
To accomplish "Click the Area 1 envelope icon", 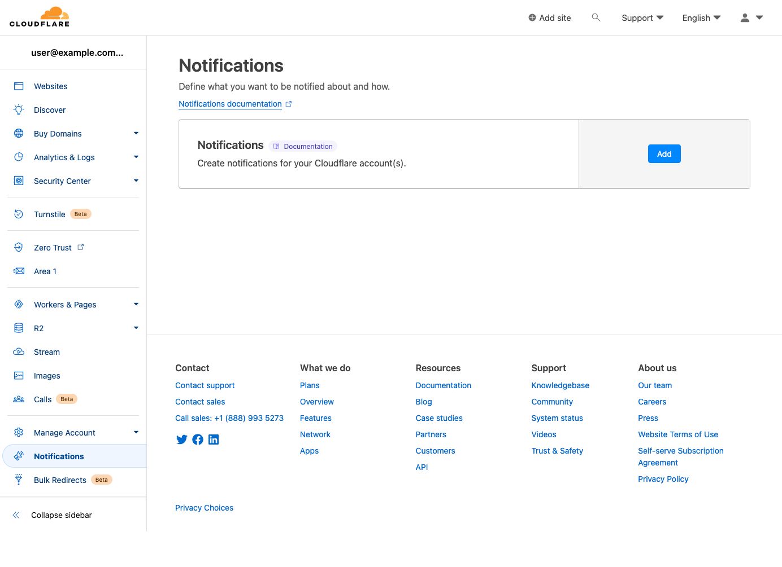I will click(x=19, y=271).
